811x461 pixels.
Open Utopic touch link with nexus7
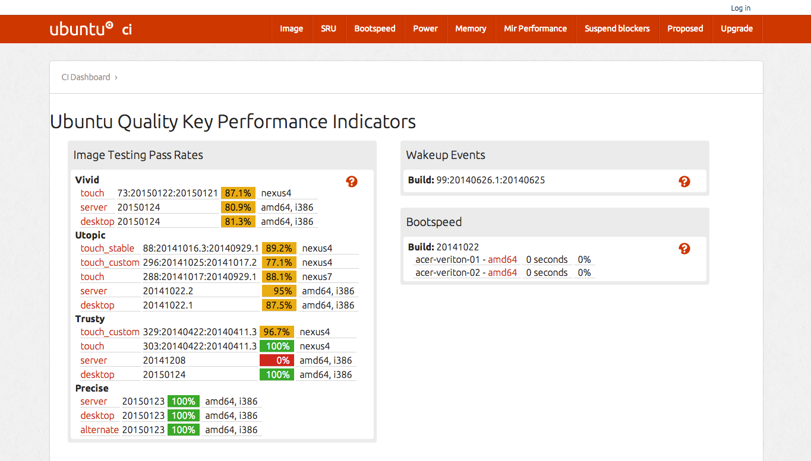[x=92, y=276]
